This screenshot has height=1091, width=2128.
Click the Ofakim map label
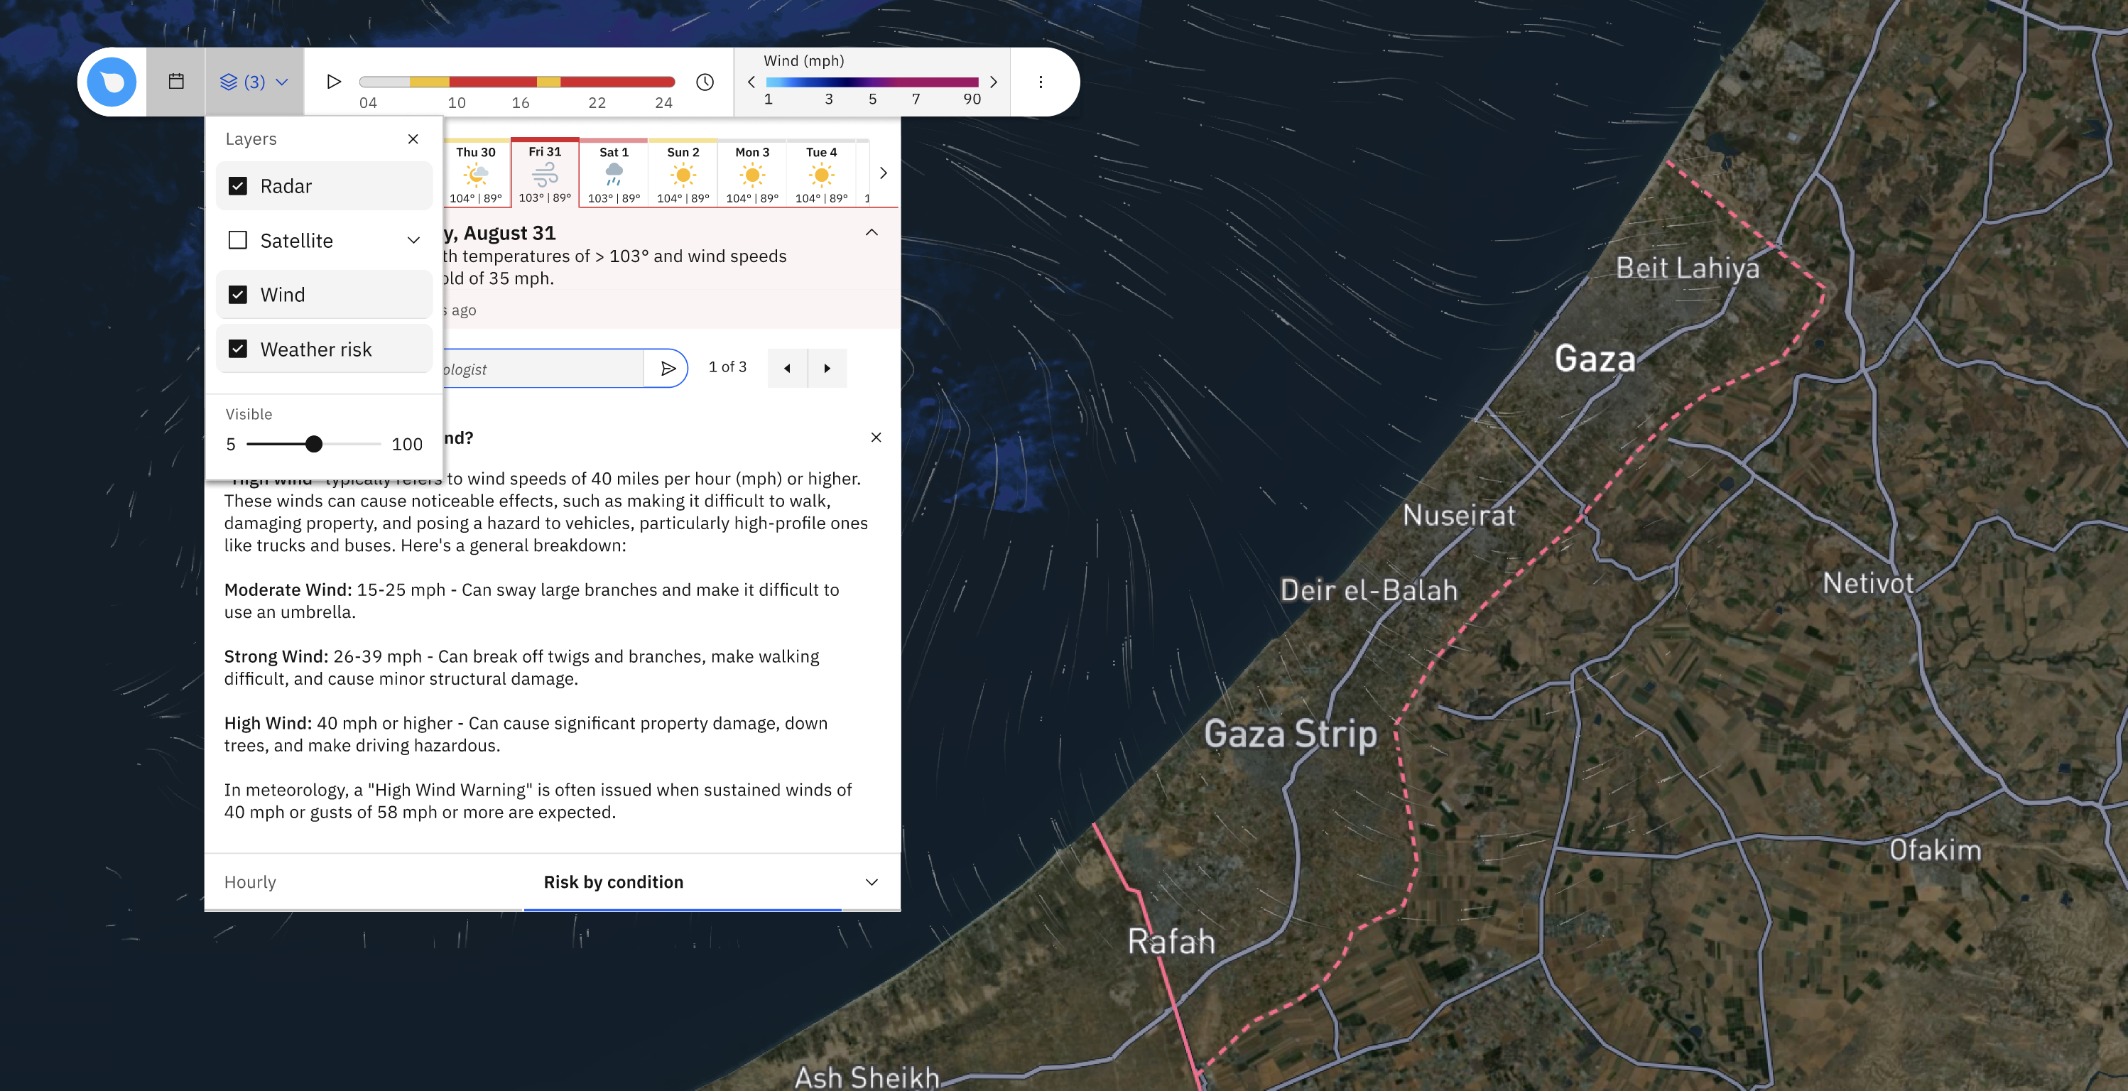tap(1936, 850)
